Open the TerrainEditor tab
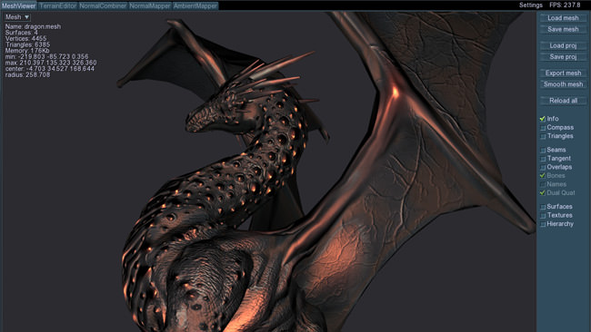Image resolution: width=591 pixels, height=332 pixels. [57, 5]
